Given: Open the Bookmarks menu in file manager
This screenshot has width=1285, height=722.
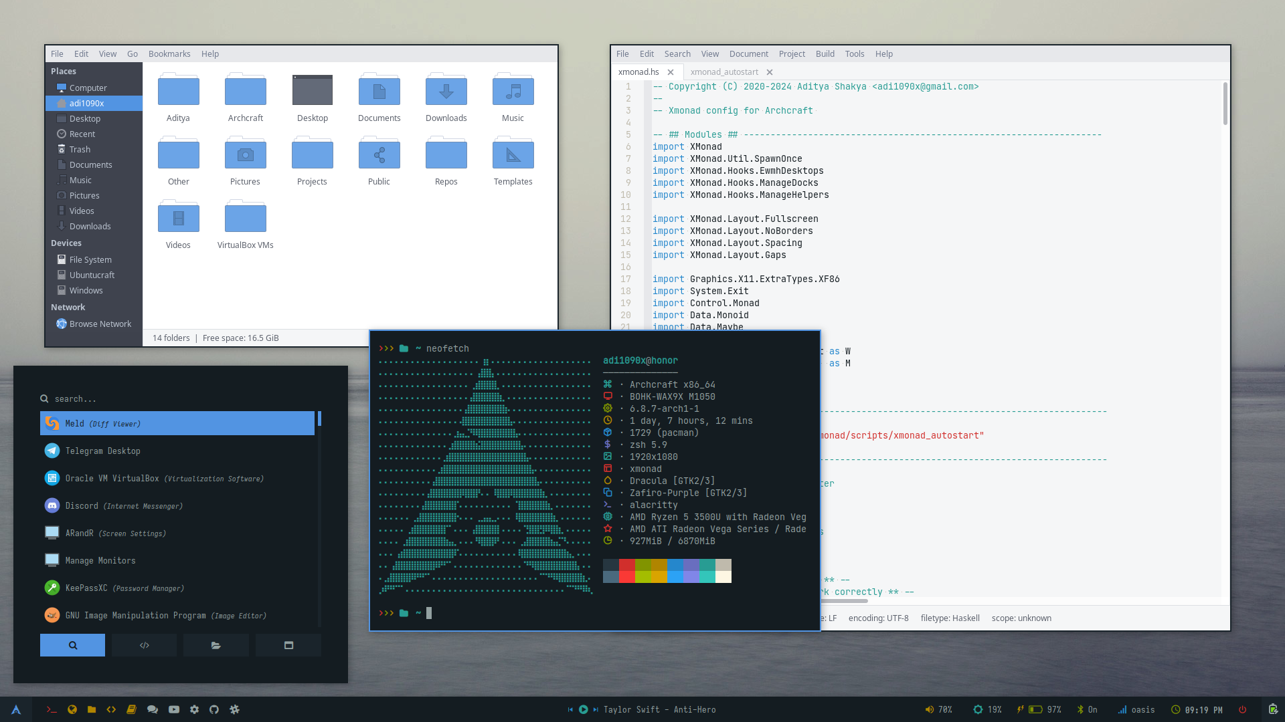Looking at the screenshot, I should pyautogui.click(x=169, y=54).
